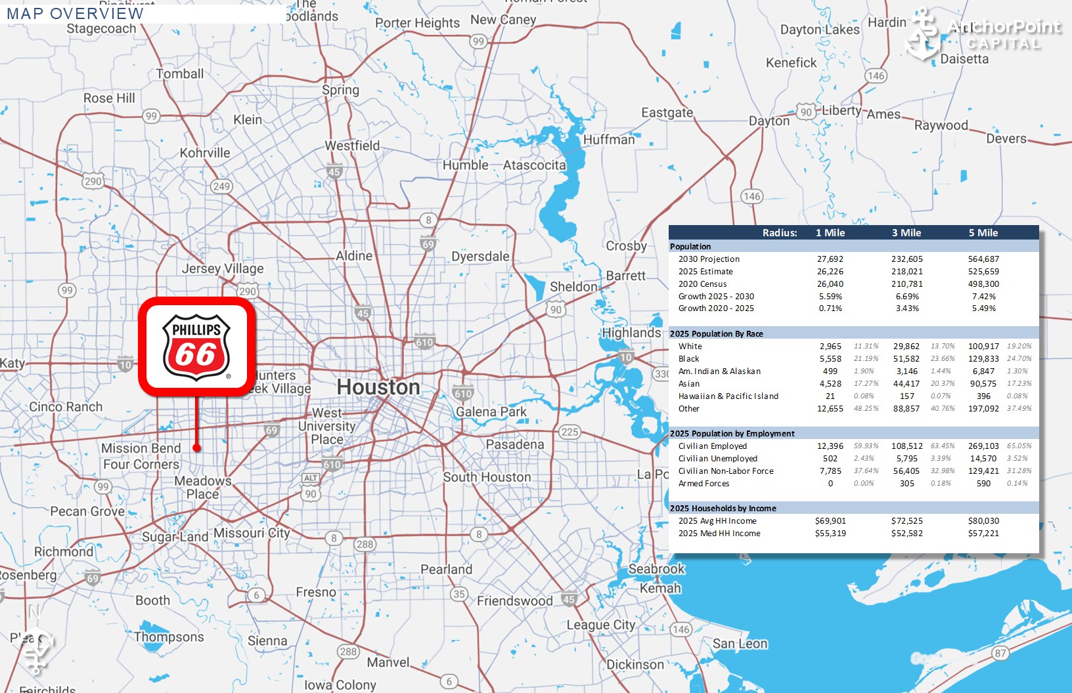Click the Highway 146 shield near Dayton
The image size is (1072, 693).
[x=751, y=196]
